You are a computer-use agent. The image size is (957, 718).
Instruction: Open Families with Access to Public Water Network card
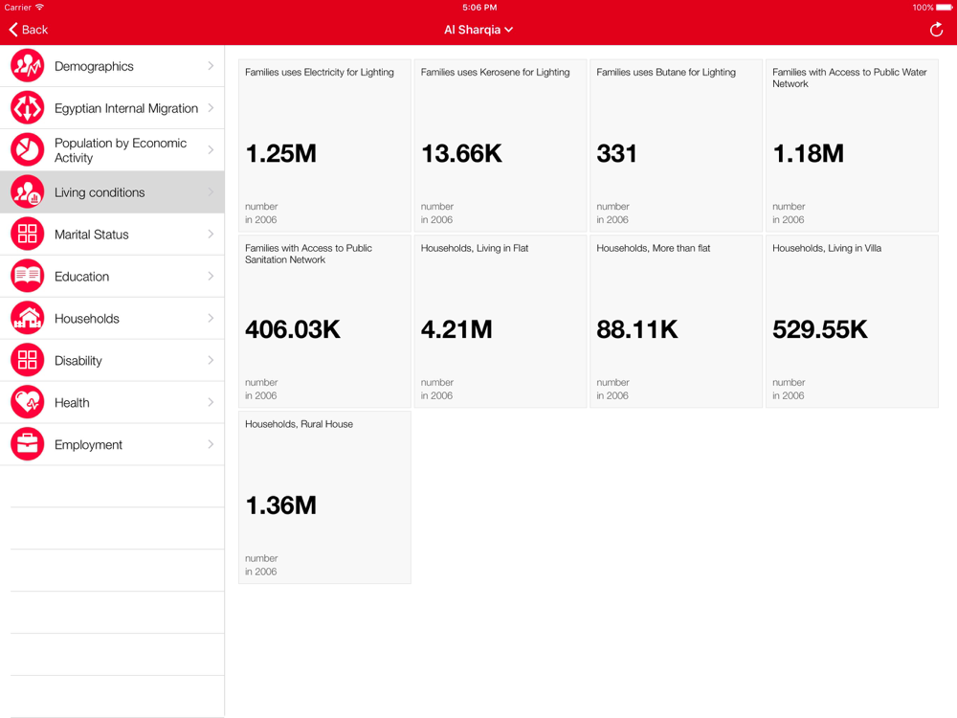852,146
